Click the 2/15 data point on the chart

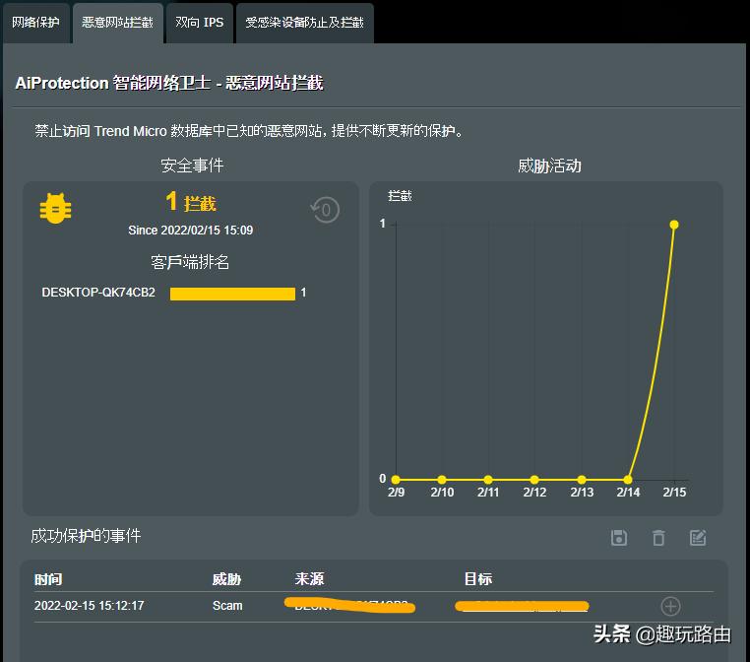click(674, 225)
